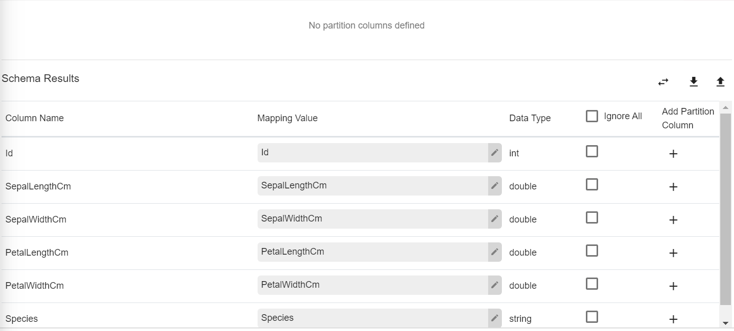Image resolution: width=734 pixels, height=331 pixels.
Task: Check the Ignore All checkbox
Action: pyautogui.click(x=591, y=116)
